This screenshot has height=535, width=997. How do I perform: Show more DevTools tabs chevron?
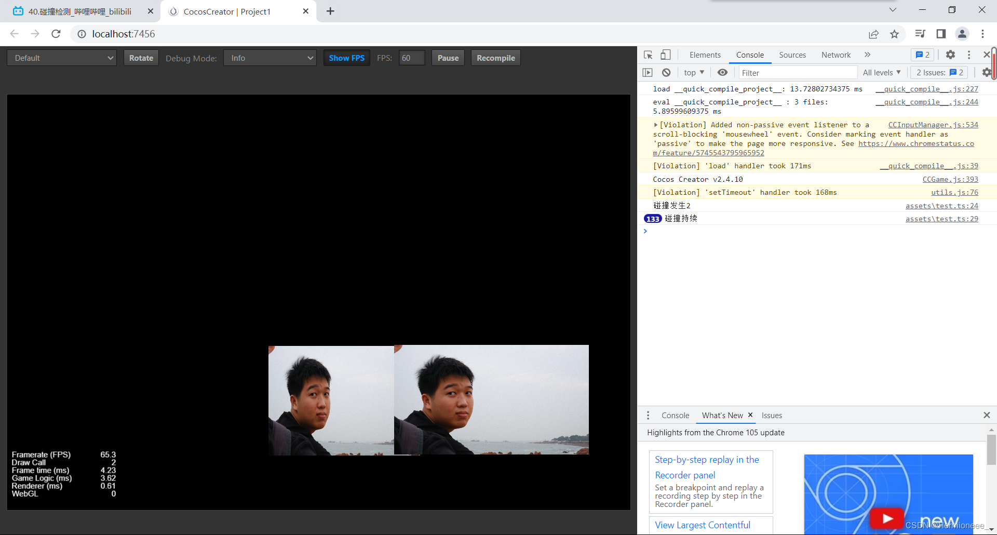867,55
